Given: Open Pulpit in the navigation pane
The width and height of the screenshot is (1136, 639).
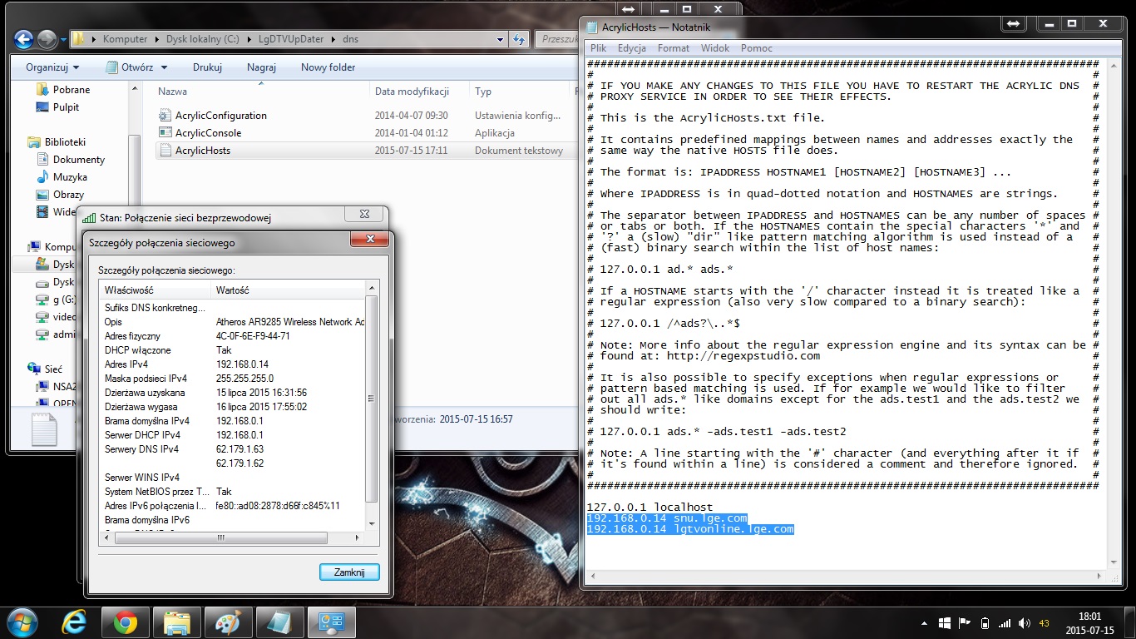Looking at the screenshot, I should point(58,107).
